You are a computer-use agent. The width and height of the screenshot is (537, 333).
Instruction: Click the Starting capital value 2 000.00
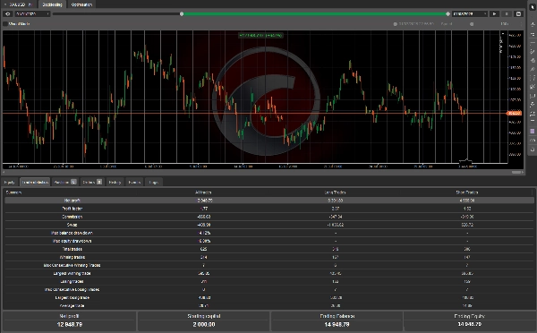tap(204, 324)
